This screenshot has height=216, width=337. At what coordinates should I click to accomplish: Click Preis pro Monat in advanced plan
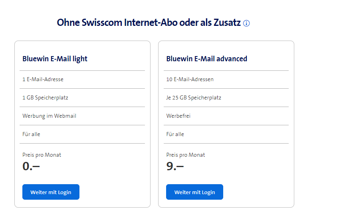pos(185,155)
